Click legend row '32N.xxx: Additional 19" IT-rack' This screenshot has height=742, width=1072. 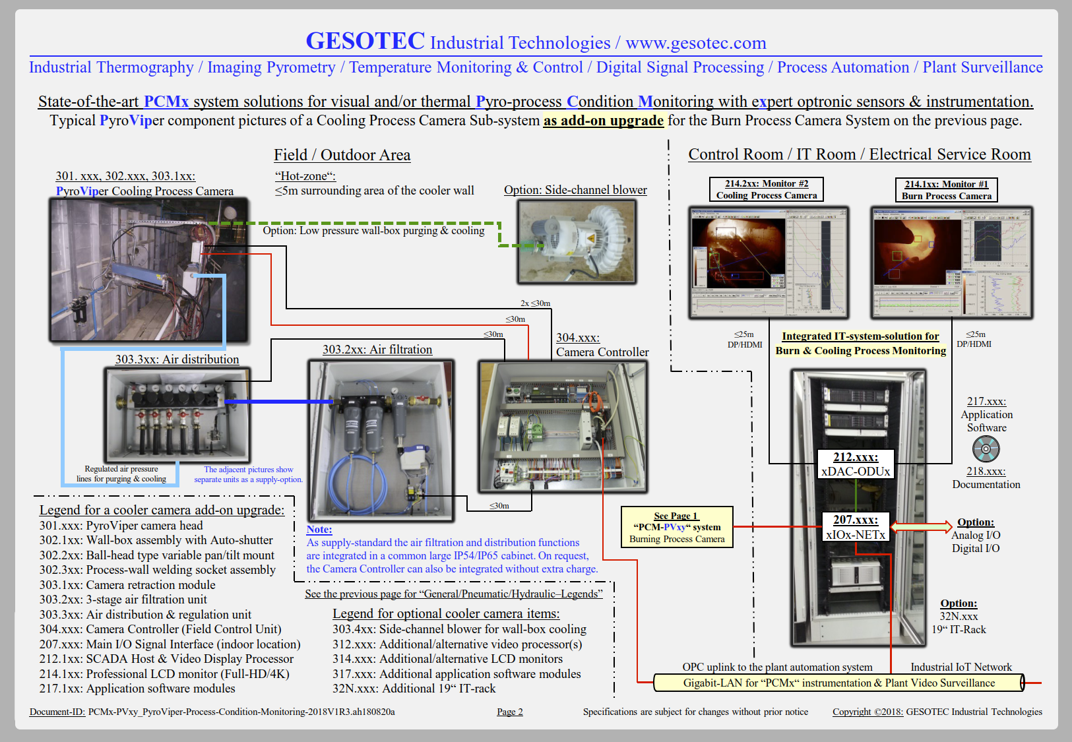[x=414, y=689]
